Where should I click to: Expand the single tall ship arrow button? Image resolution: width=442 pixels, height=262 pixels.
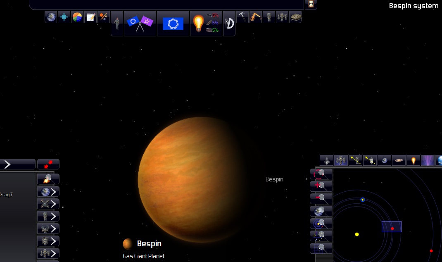(48, 216)
